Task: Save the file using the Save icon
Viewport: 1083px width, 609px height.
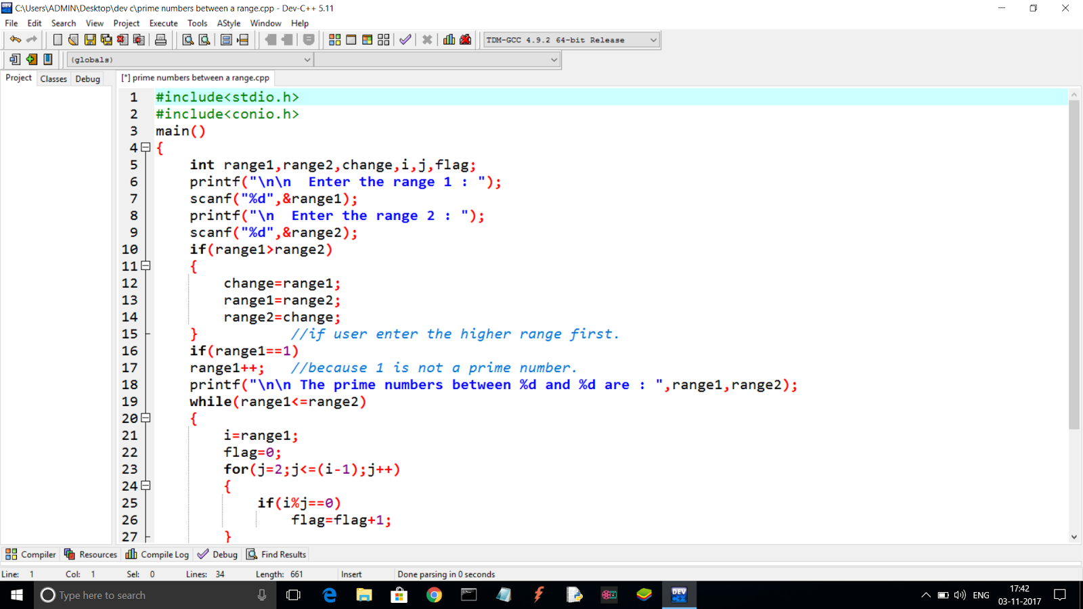Action: [89, 39]
